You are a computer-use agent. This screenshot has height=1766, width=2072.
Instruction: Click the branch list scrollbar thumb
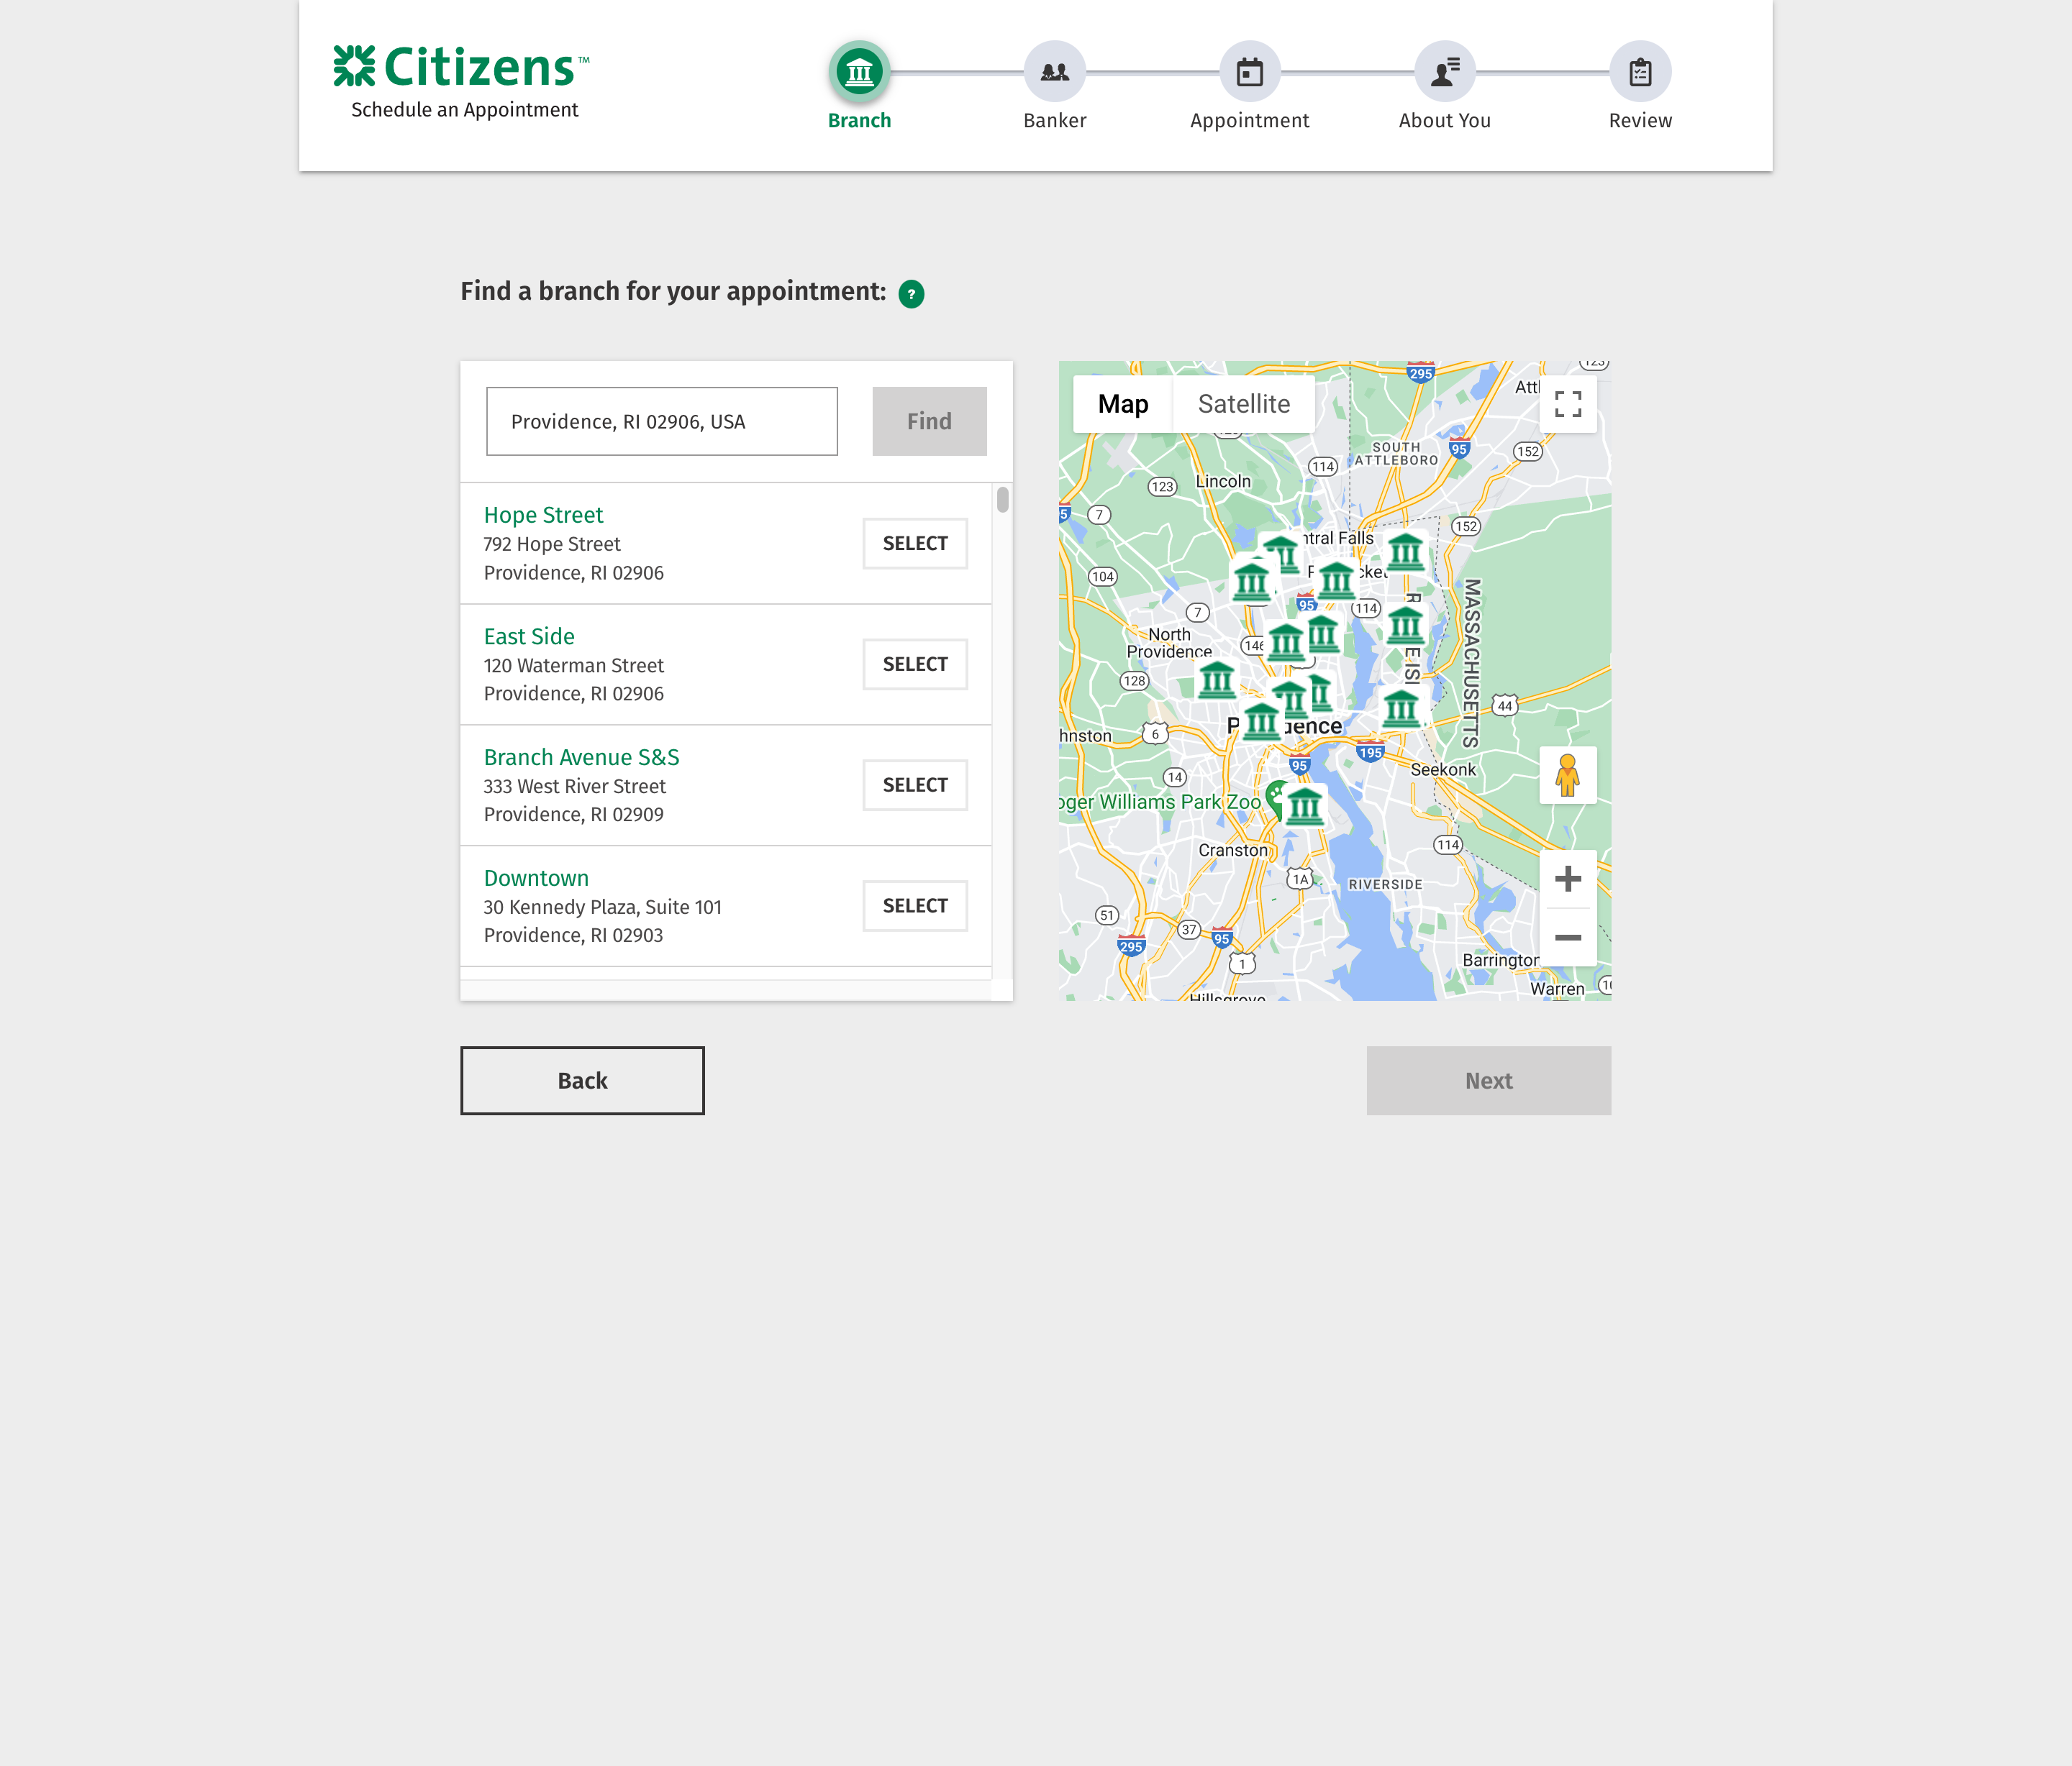(x=1002, y=500)
